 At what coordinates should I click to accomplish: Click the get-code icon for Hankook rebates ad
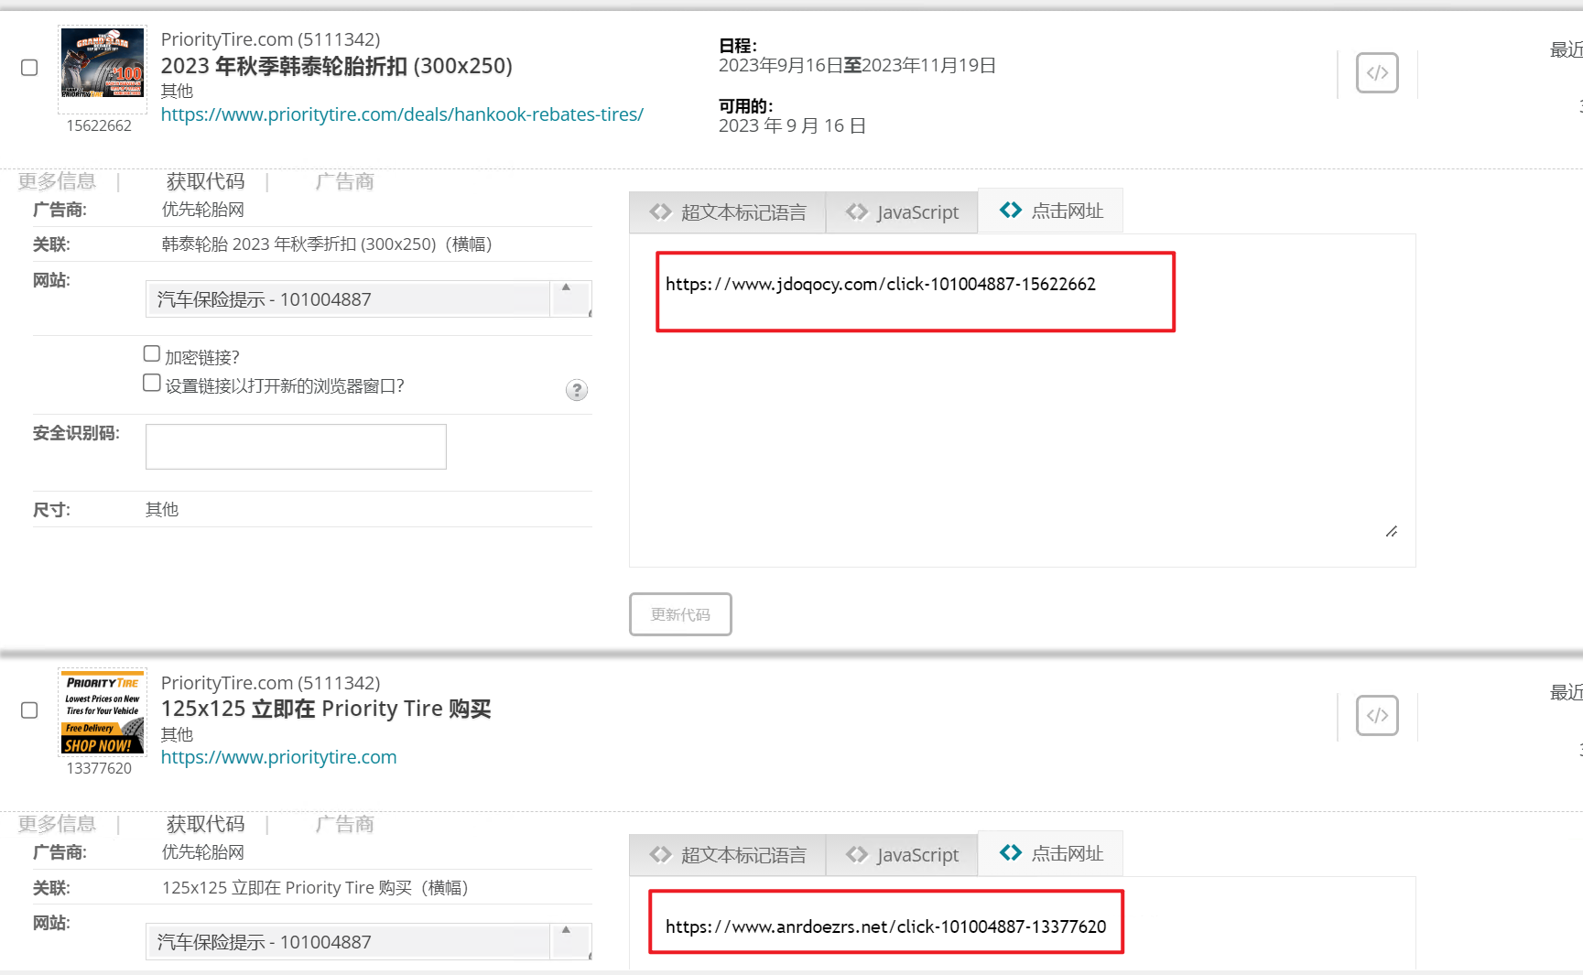pyautogui.click(x=1376, y=73)
